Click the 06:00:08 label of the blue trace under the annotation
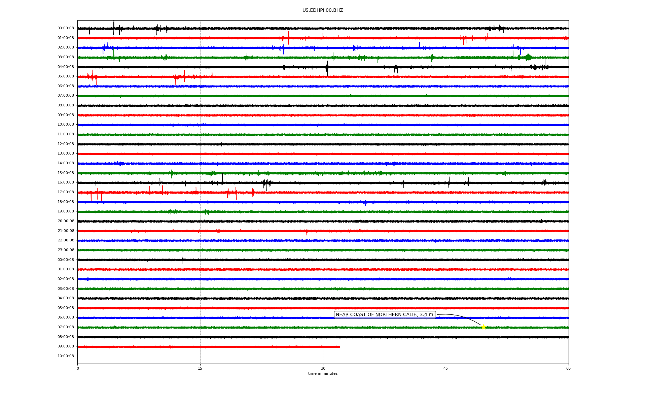 tap(66, 317)
